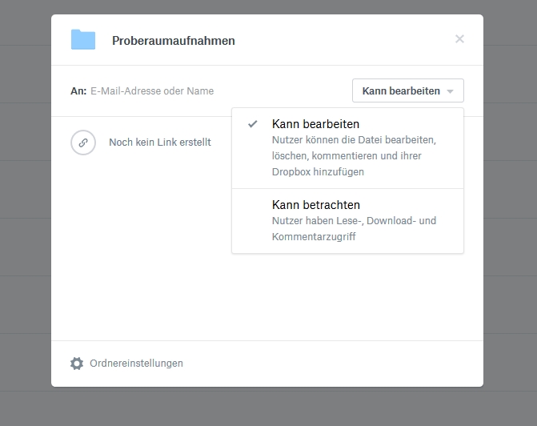This screenshot has height=426, width=537.
Task: Click the caret arrow on the permission button
Action: tap(451, 91)
